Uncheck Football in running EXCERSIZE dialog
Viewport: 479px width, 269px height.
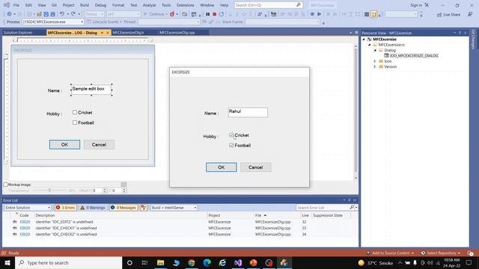231,146
